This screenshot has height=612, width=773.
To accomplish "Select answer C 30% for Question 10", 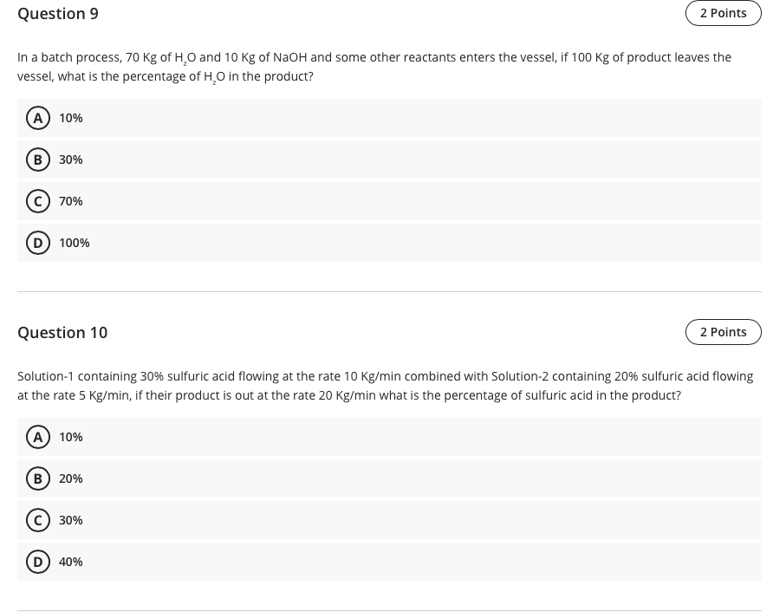I will click(70, 520).
